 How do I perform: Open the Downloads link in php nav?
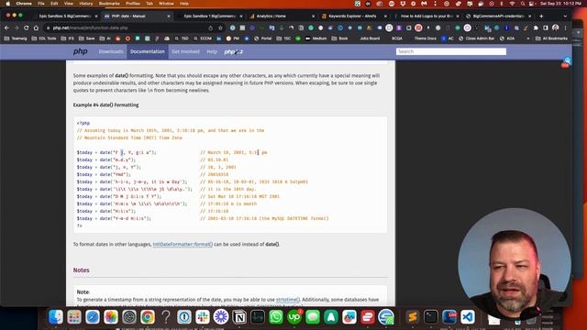pyautogui.click(x=111, y=51)
